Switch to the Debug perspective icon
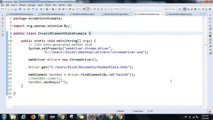The image size is (213, 120). [x=188, y=9]
